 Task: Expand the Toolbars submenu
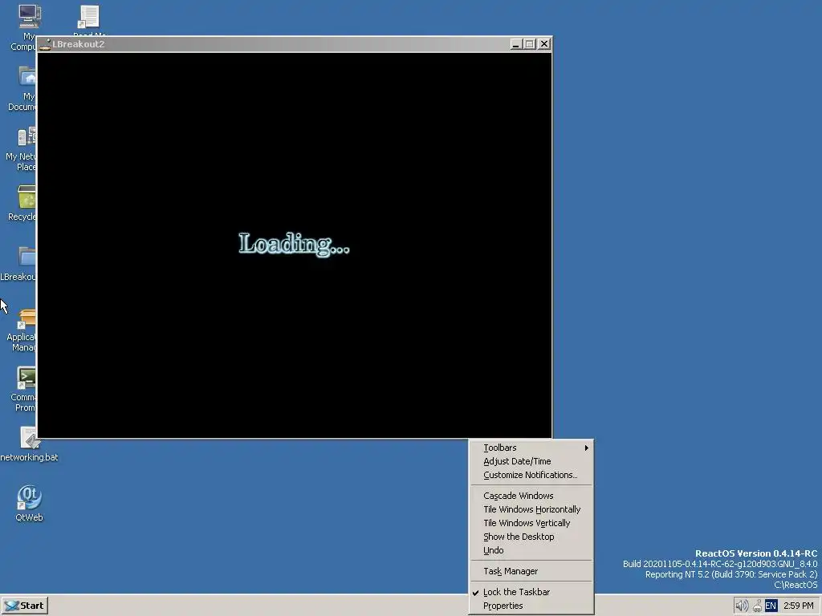[x=531, y=448]
